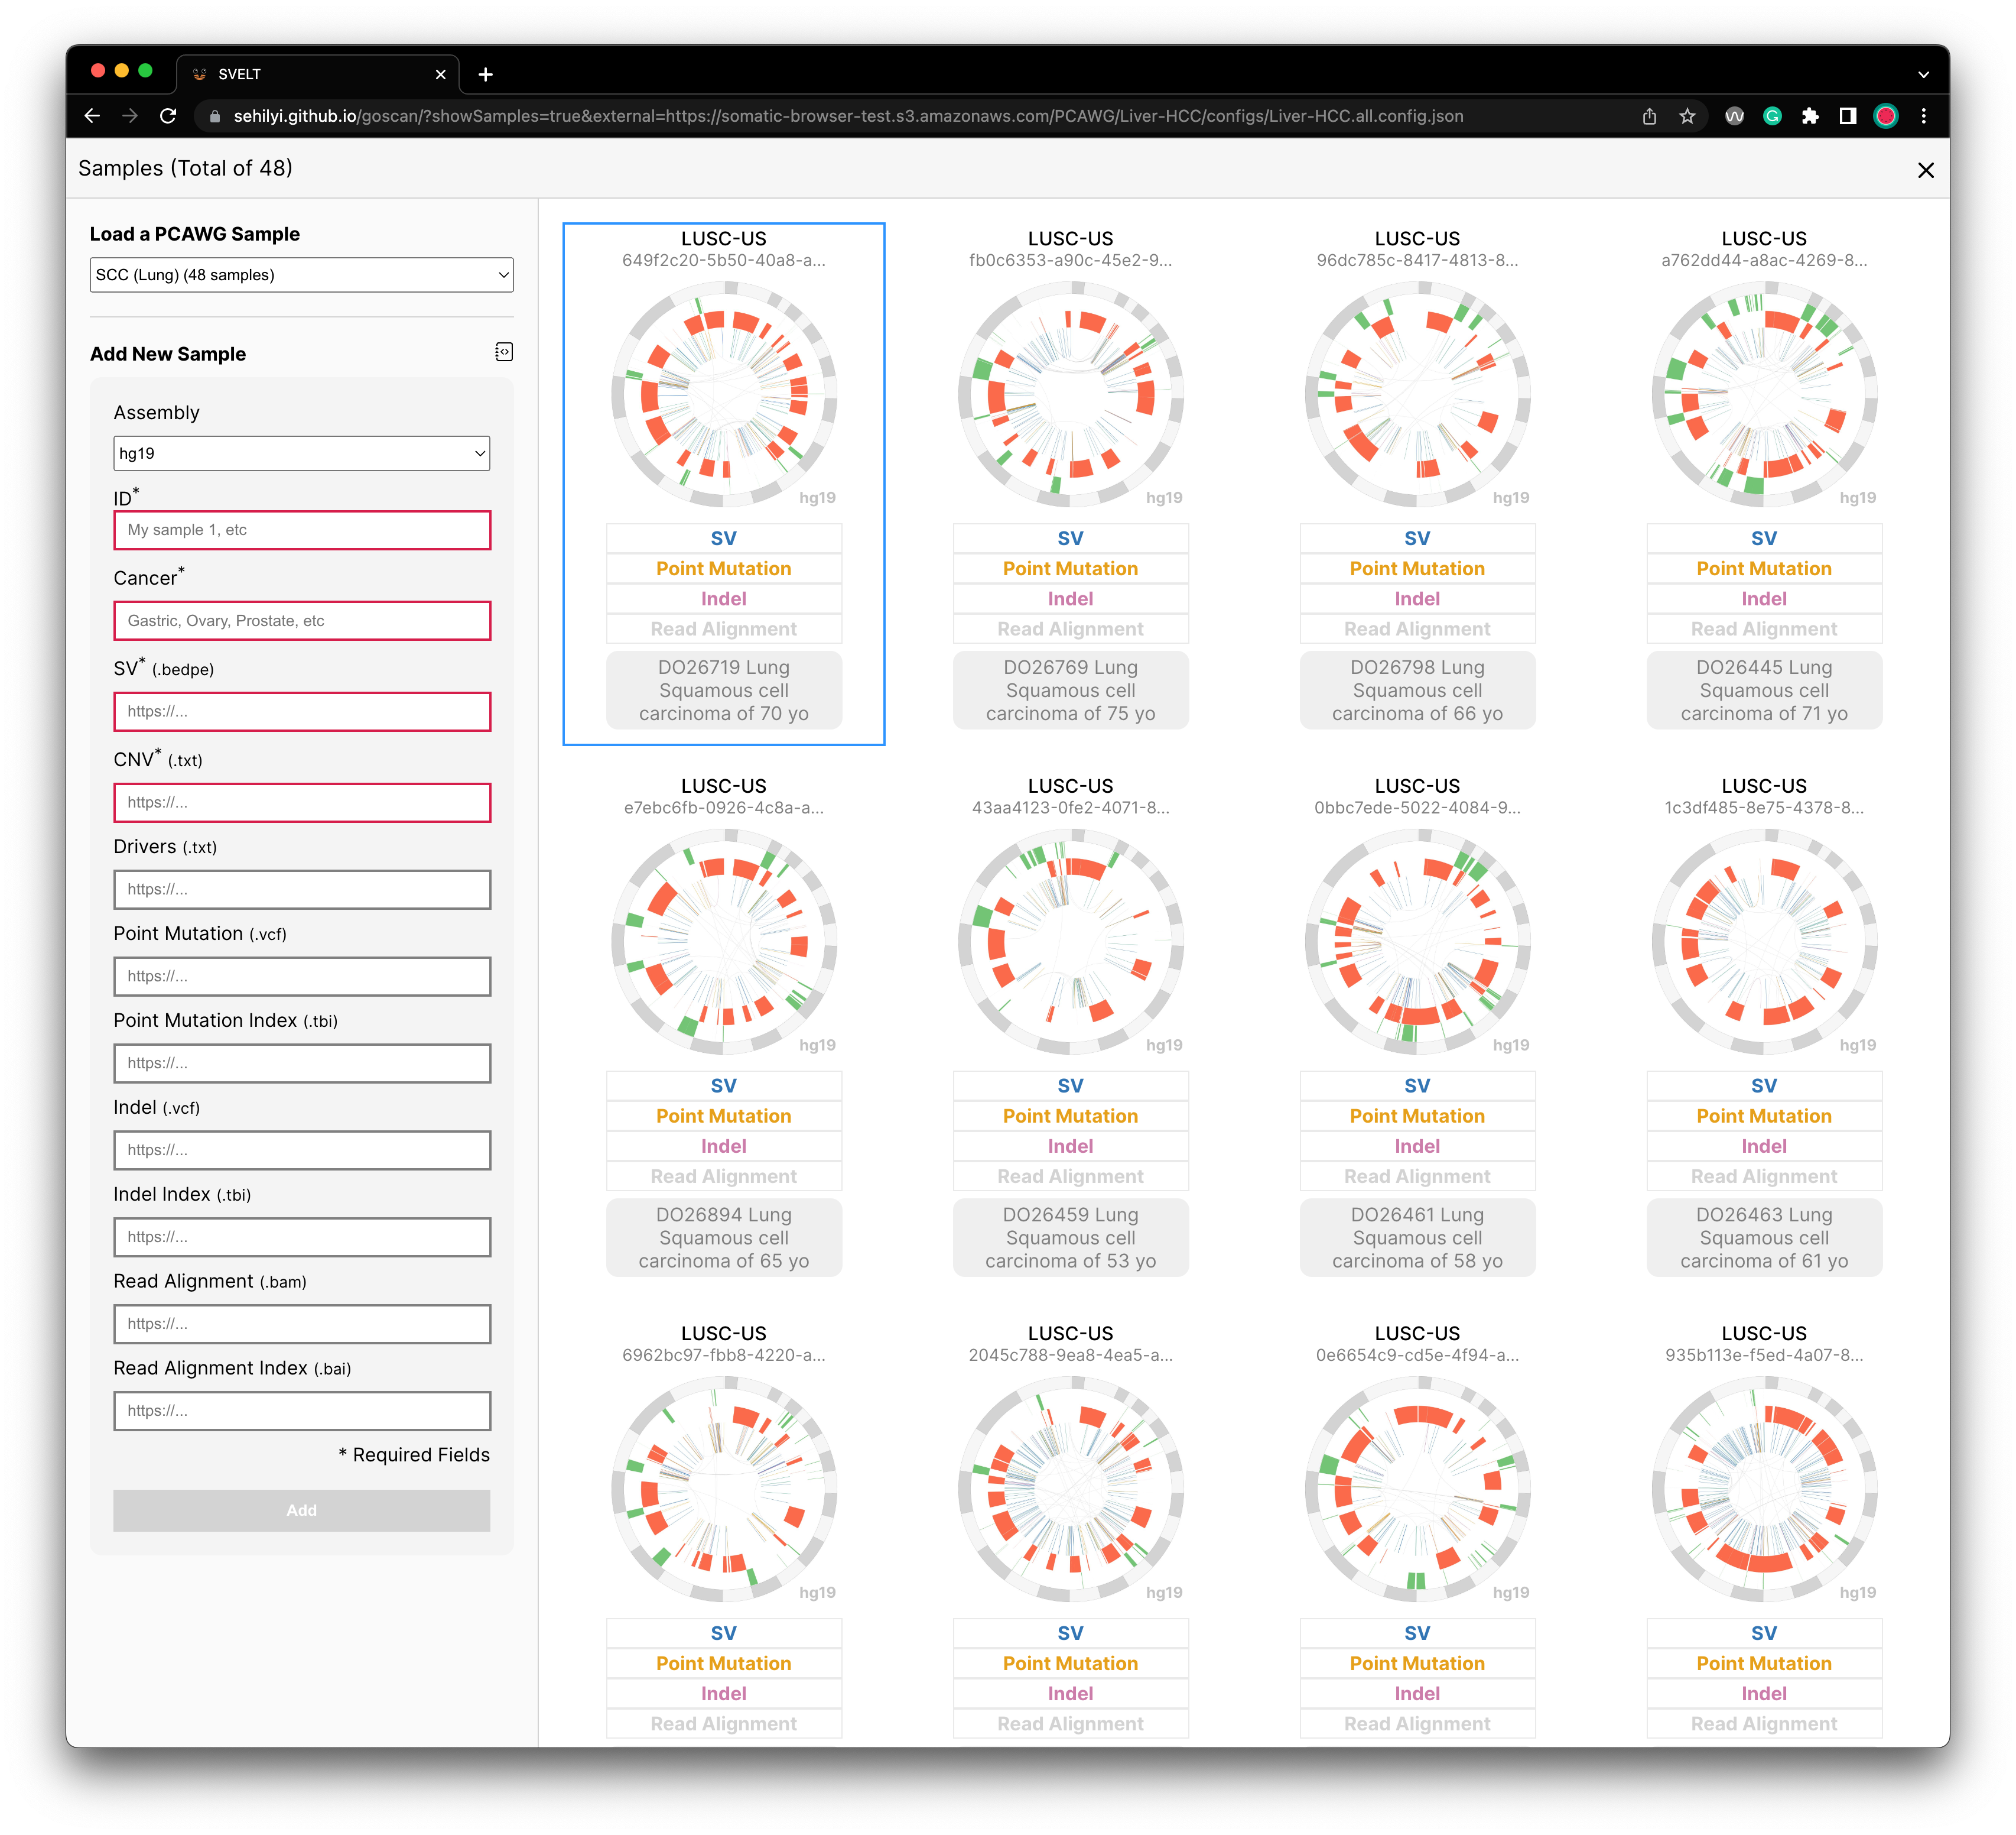Viewport: 2016px width, 1835px height.
Task: Click SV under the DO26463 sample
Action: click(1764, 1085)
